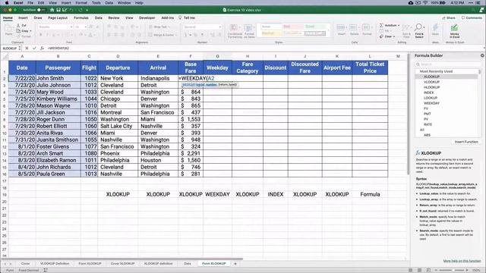This screenshot has height=273, width=486.
Task: Open Find & Select
Action: coord(419,30)
